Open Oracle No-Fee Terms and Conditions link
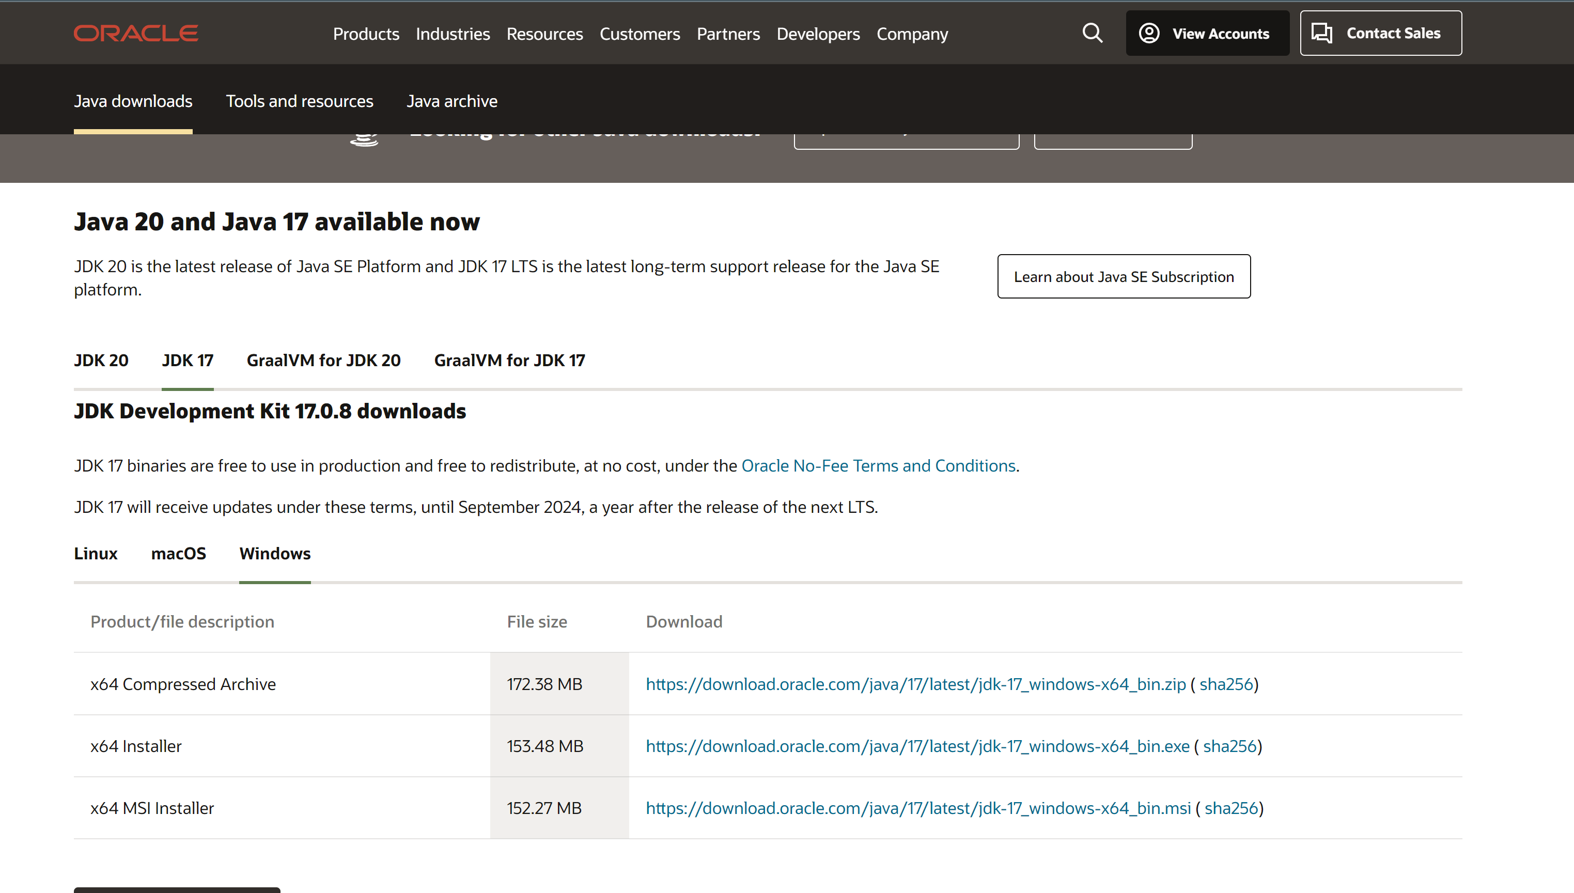The height and width of the screenshot is (893, 1574). (878, 465)
